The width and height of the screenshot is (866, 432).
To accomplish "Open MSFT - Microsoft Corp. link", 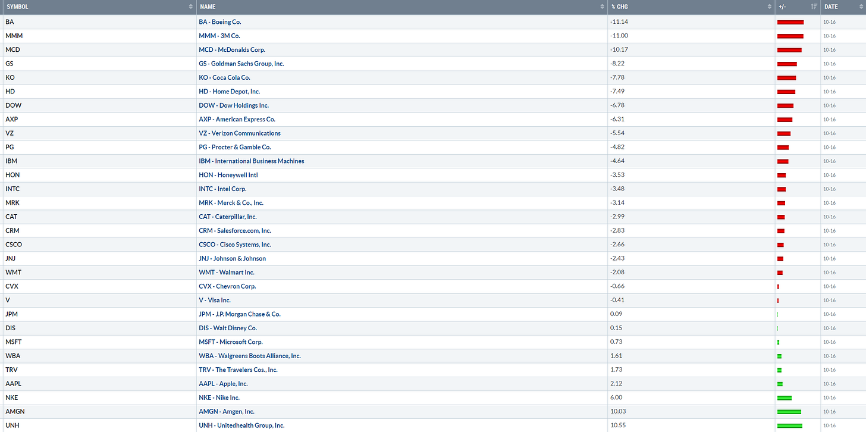I will pos(231,342).
